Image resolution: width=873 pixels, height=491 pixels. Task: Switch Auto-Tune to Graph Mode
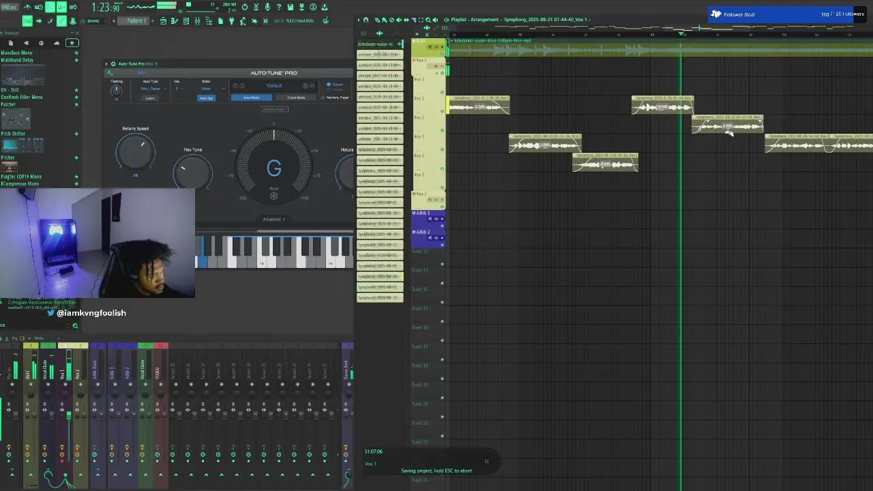pos(296,98)
